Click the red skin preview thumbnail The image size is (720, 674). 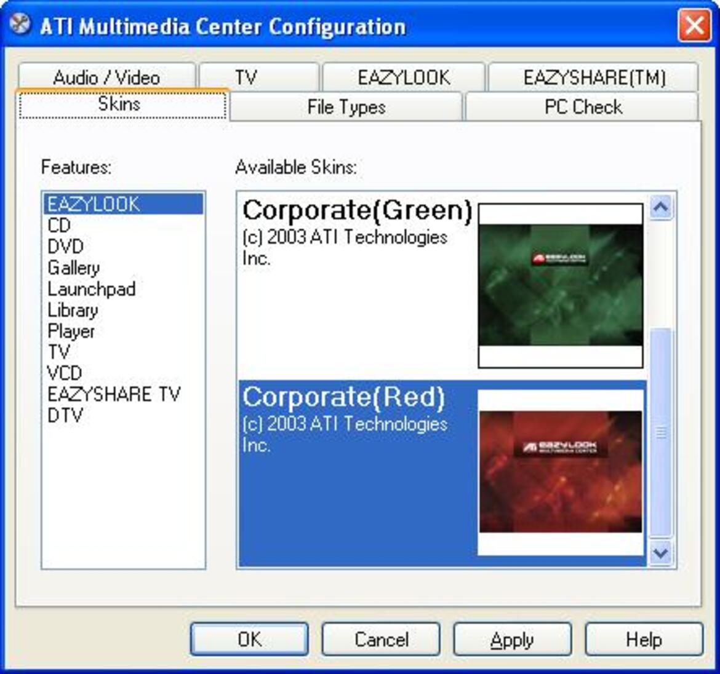coord(560,472)
